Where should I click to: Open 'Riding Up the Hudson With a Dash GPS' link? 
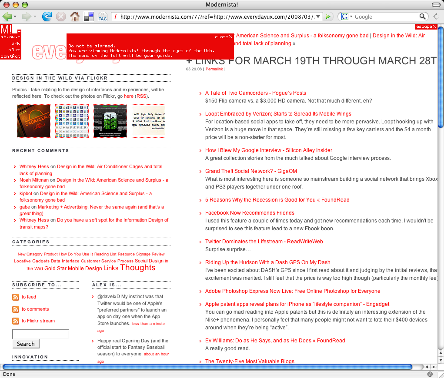point(267,262)
